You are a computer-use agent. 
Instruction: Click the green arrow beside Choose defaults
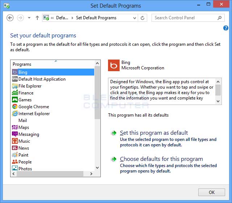point(114,159)
